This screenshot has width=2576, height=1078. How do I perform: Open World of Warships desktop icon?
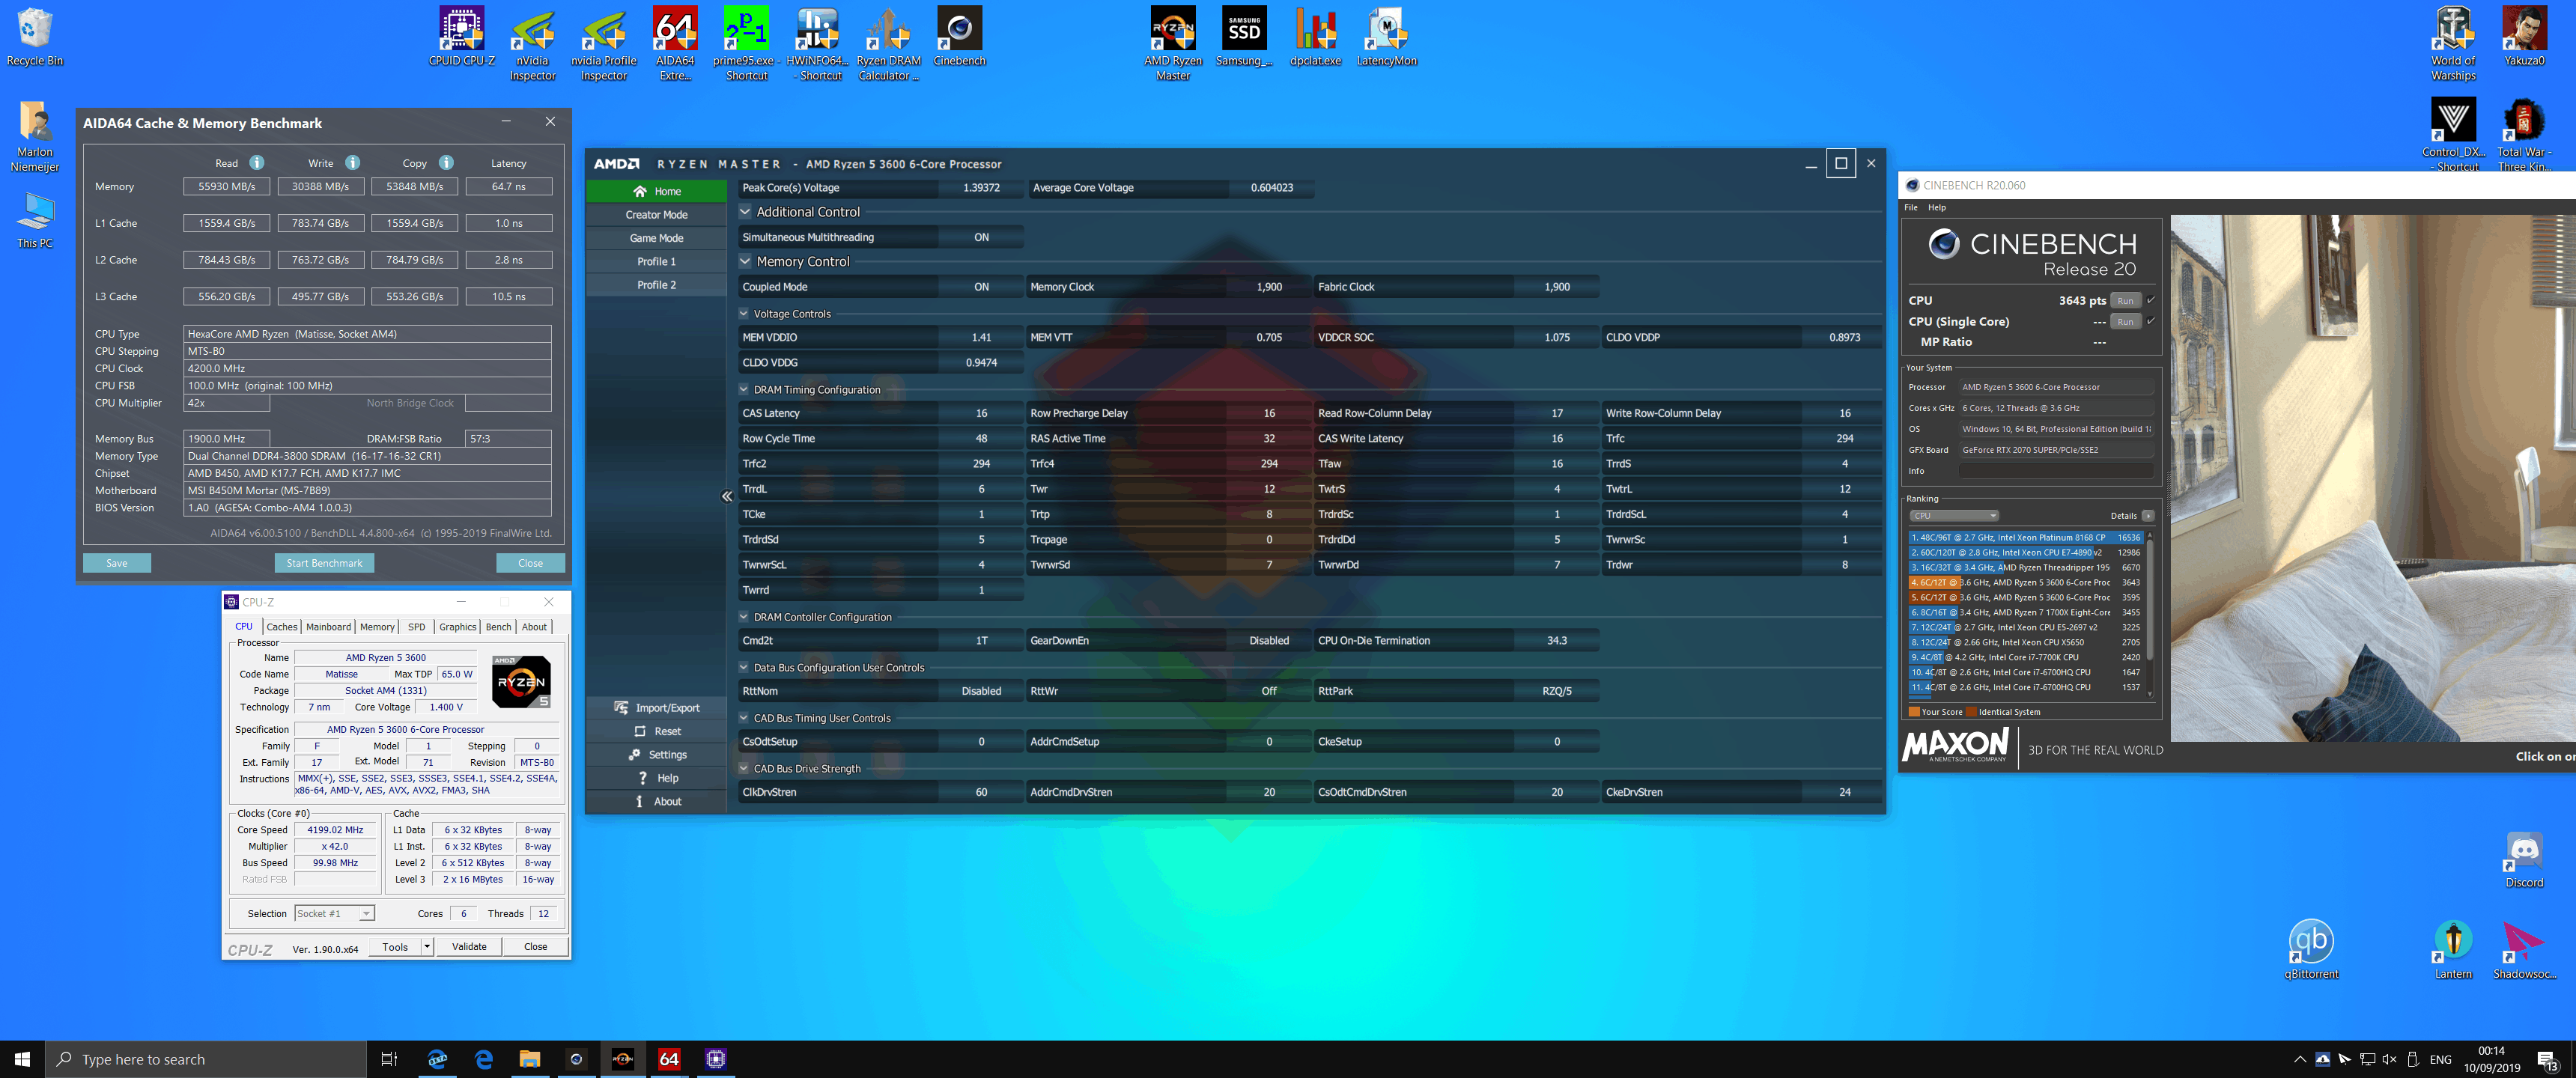coord(2453,44)
